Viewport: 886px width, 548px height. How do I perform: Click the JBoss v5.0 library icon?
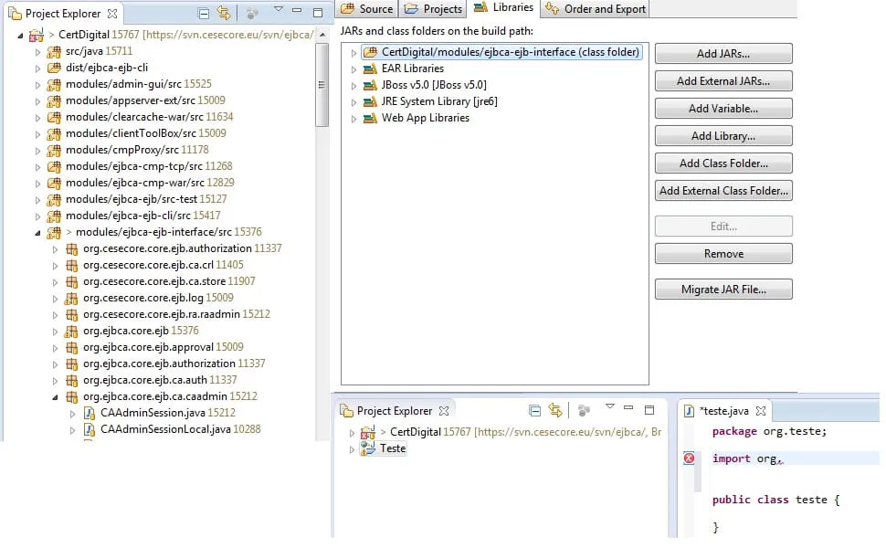click(370, 85)
